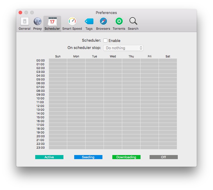Screen dimensions: 213x190
Task: Open Torrents green gear icon
Action: [x=119, y=23]
